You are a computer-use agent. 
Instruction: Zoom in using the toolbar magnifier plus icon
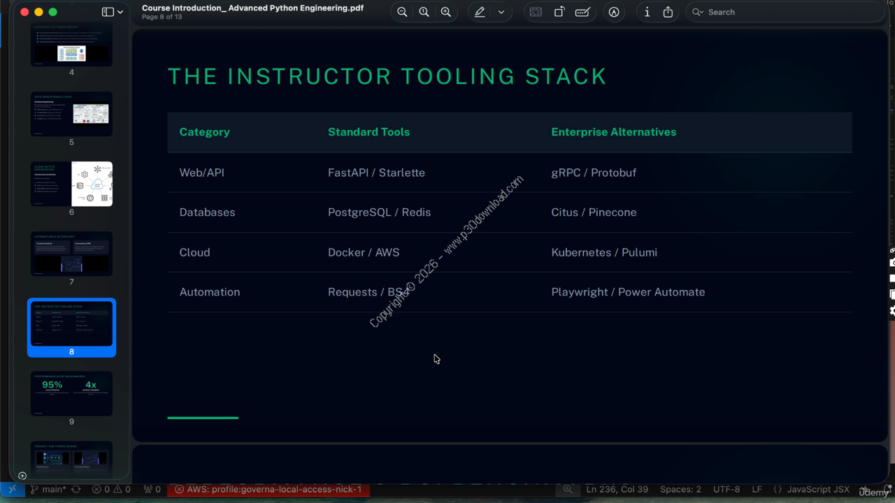[445, 12]
